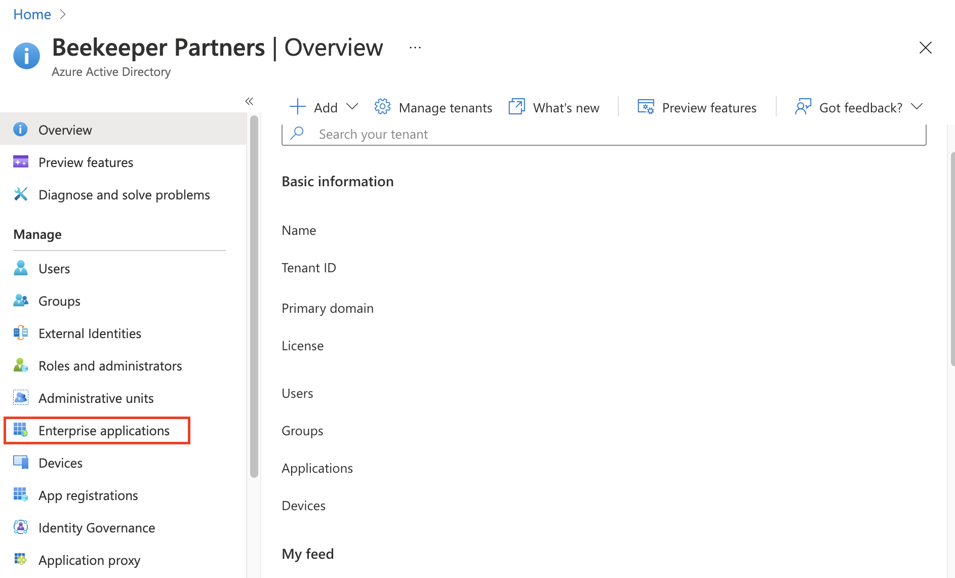Image resolution: width=955 pixels, height=578 pixels.
Task: Click Diagnose and solve problems wrench icon
Action: [x=21, y=194]
